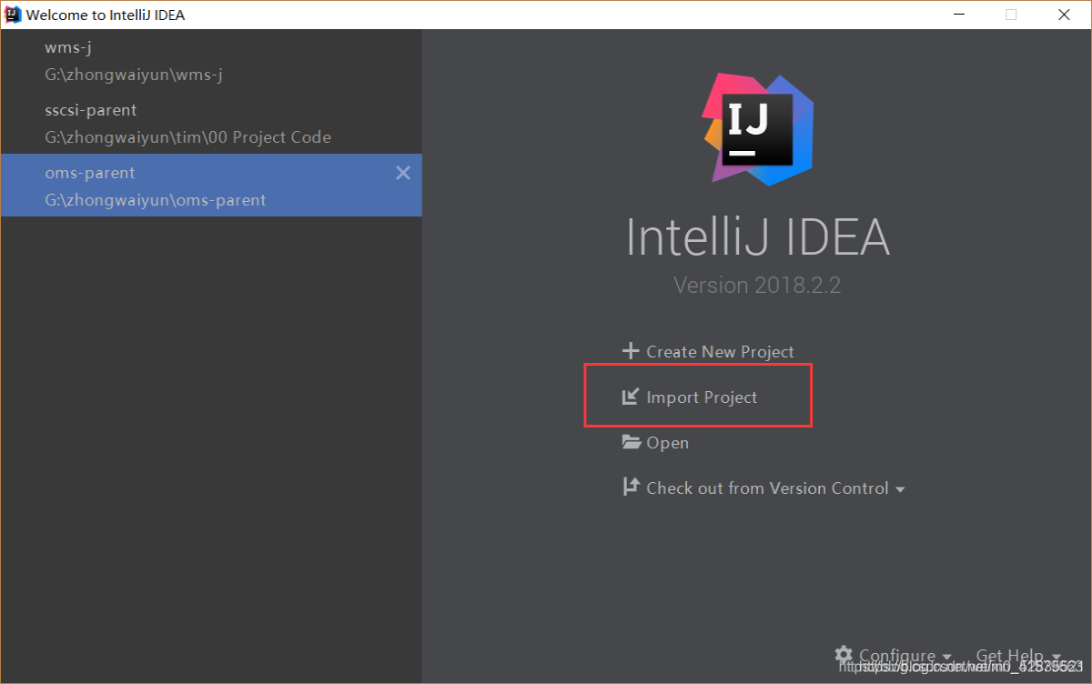Click the IntelliJ IDEA title bar icon

tap(13, 15)
